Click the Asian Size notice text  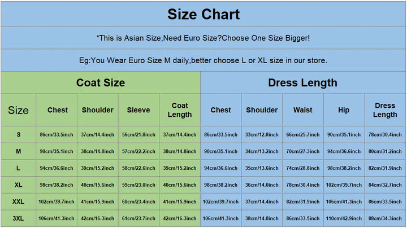click(203, 38)
